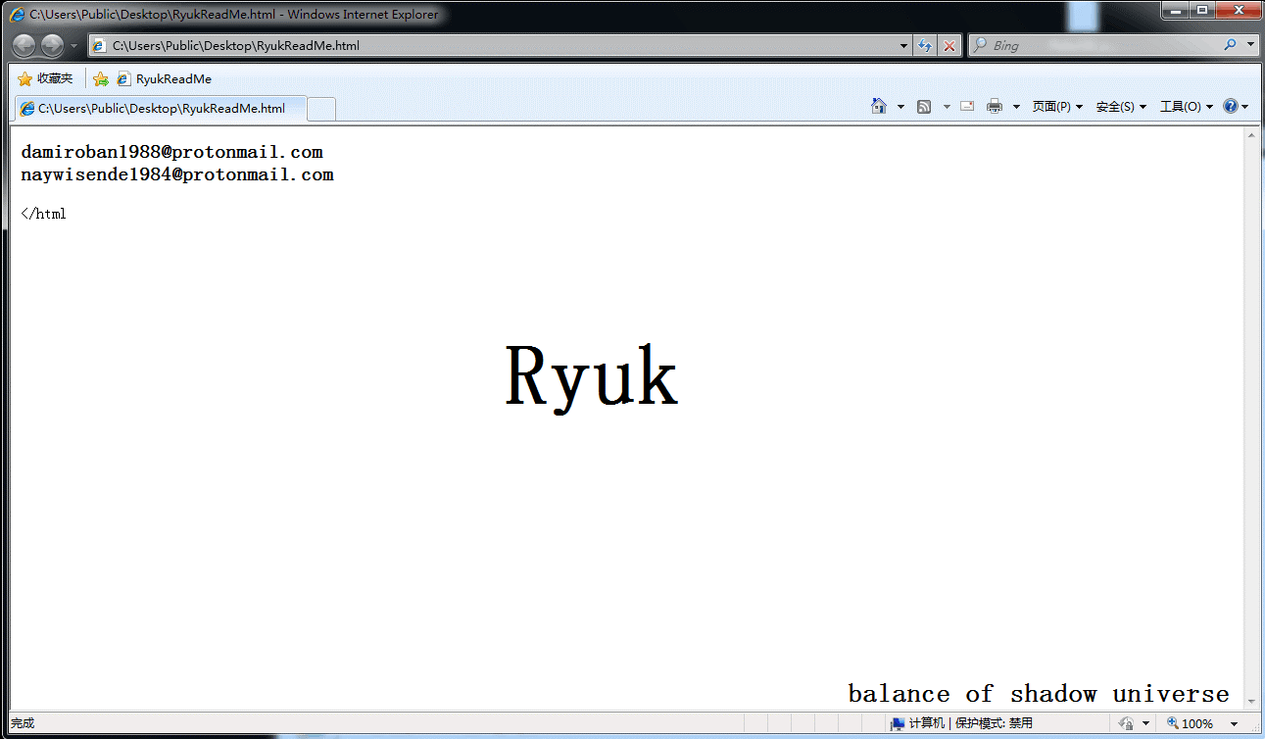Image resolution: width=1265 pixels, height=739 pixels.
Task: Click the damiroban1988@protonmail.com text
Action: tap(171, 152)
